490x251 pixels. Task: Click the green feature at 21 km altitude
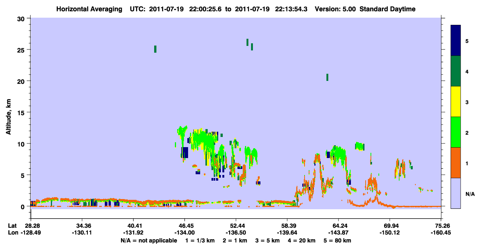click(327, 77)
